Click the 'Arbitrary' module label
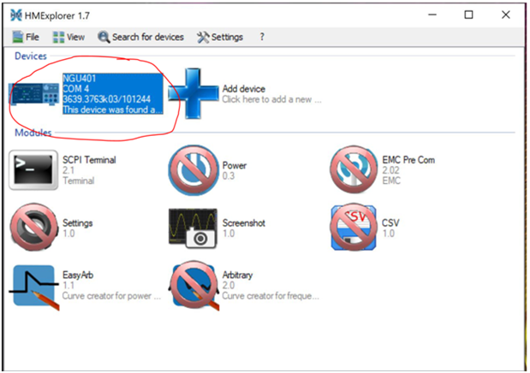Screen dimensions: 530x373 (237, 275)
